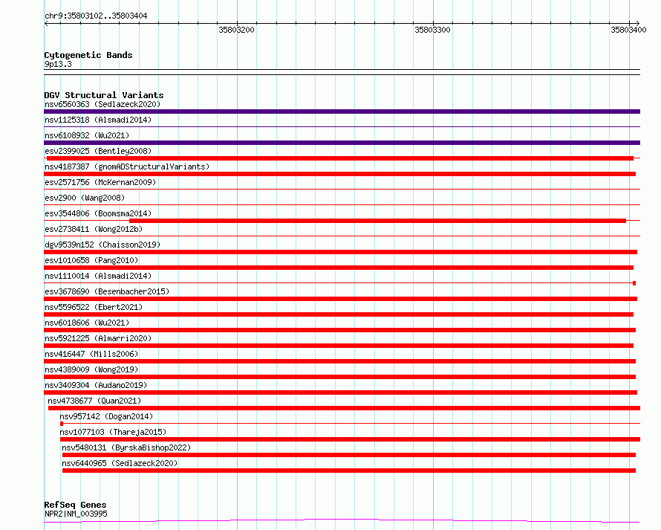The width and height of the screenshot is (661, 530).
Task: Select variant esv2399025 (Bentley2008) label
Action: pyautogui.click(x=98, y=151)
